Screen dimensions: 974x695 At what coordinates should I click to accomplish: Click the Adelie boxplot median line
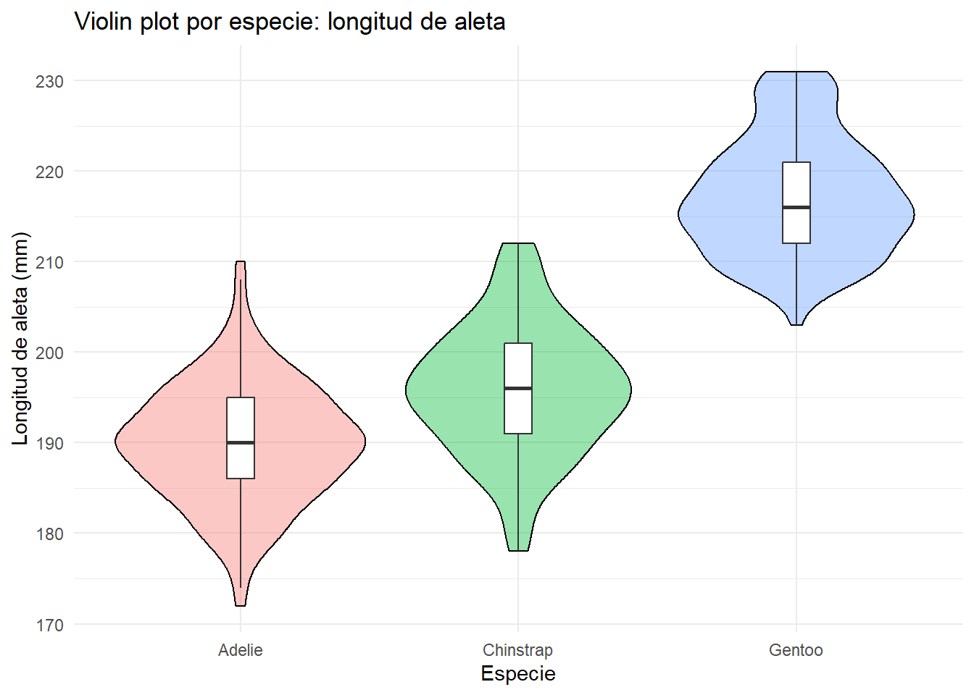(x=241, y=442)
